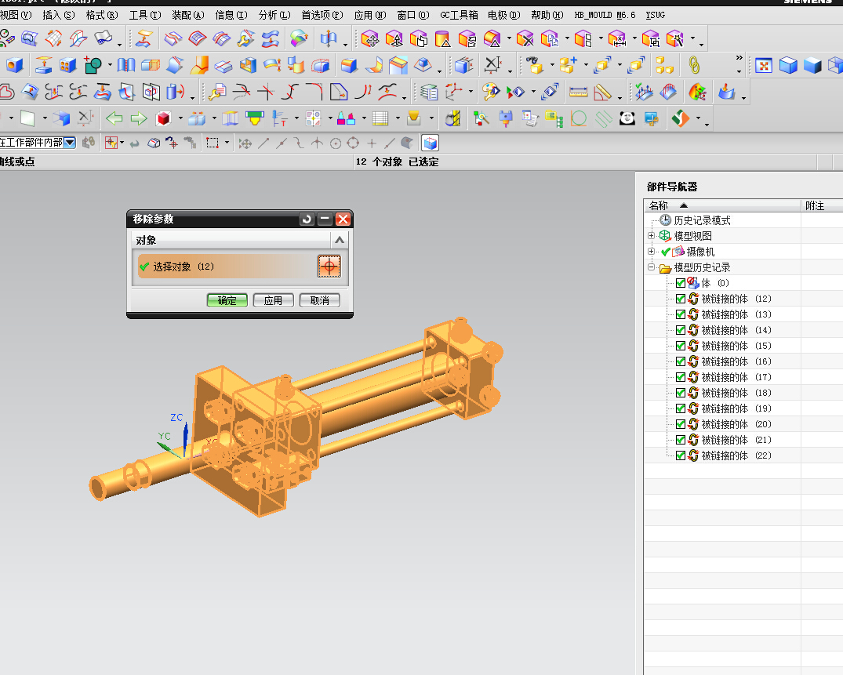Toggle checkbox for 被链接的体 (17)
Viewport: 843px width, 675px height.
(x=680, y=377)
